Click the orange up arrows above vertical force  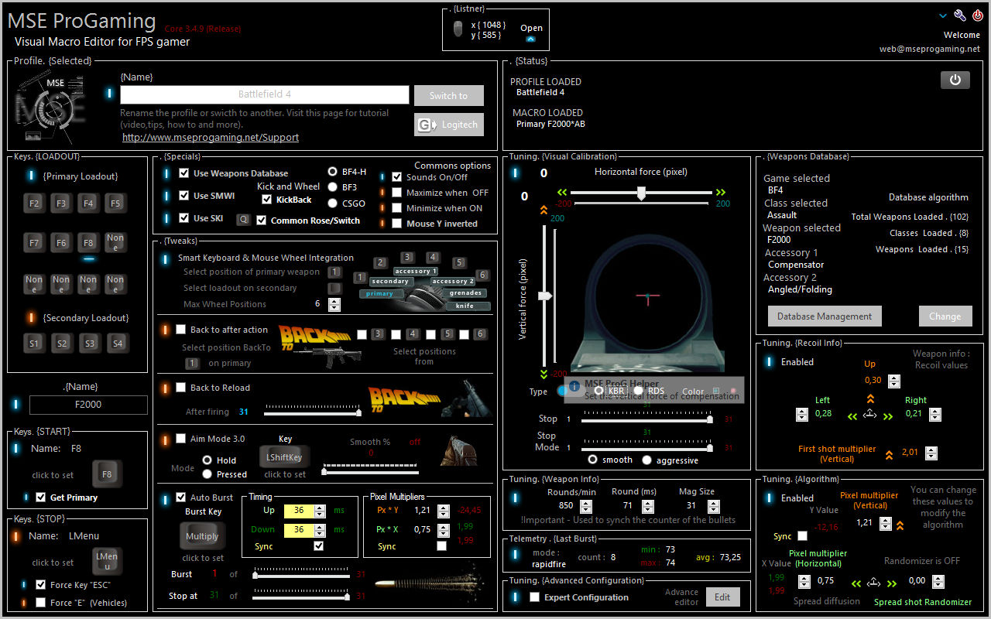544,210
